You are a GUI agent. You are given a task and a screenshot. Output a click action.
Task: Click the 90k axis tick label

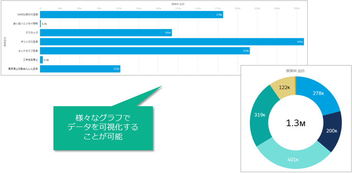tap(99, 8)
